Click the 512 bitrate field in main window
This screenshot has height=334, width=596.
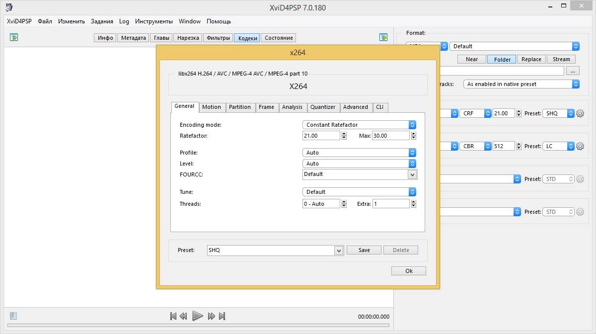[x=504, y=146]
